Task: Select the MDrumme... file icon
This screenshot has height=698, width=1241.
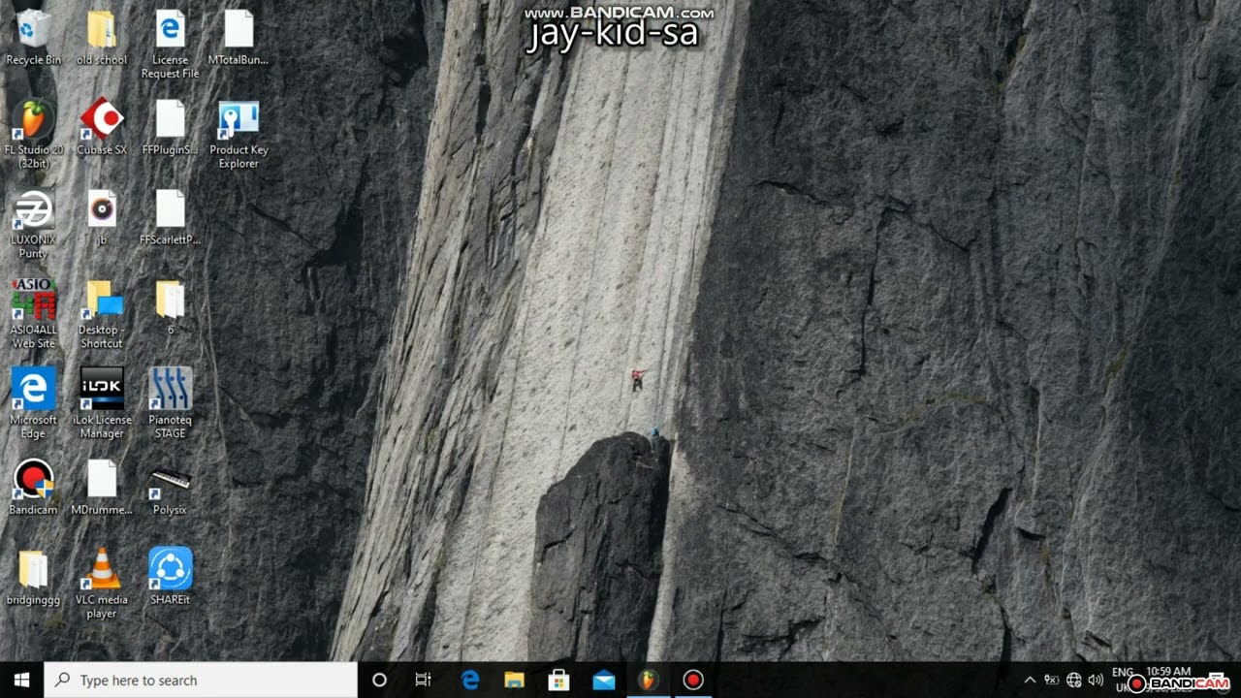Action: (102, 487)
